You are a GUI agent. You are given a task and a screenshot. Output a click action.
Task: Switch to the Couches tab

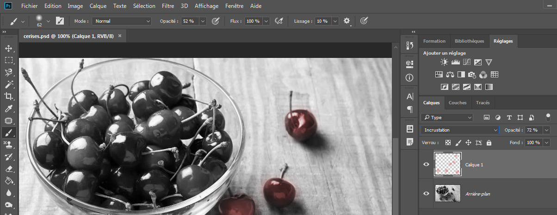click(458, 103)
